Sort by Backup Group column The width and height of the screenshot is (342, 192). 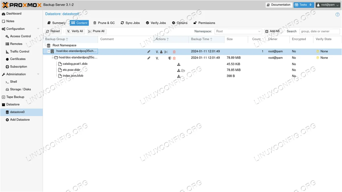[70, 39]
